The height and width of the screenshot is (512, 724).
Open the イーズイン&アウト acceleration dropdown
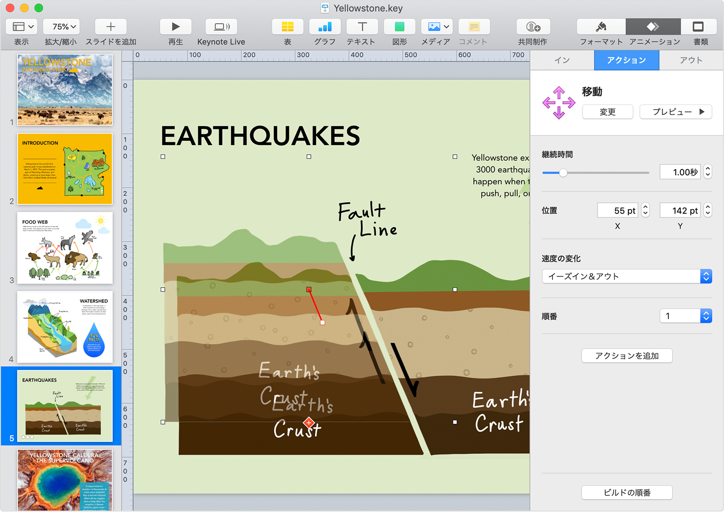pyautogui.click(x=627, y=276)
